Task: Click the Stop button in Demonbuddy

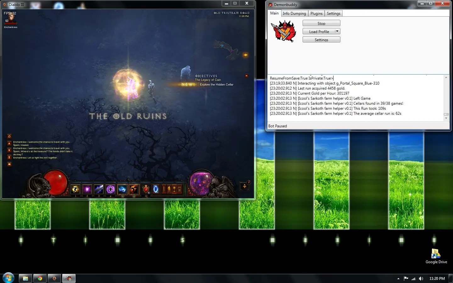Action: [321, 23]
